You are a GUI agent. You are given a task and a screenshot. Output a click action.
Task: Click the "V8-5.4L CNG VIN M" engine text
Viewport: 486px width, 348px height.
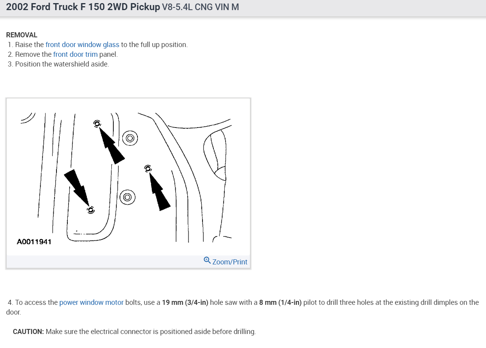[200, 7]
